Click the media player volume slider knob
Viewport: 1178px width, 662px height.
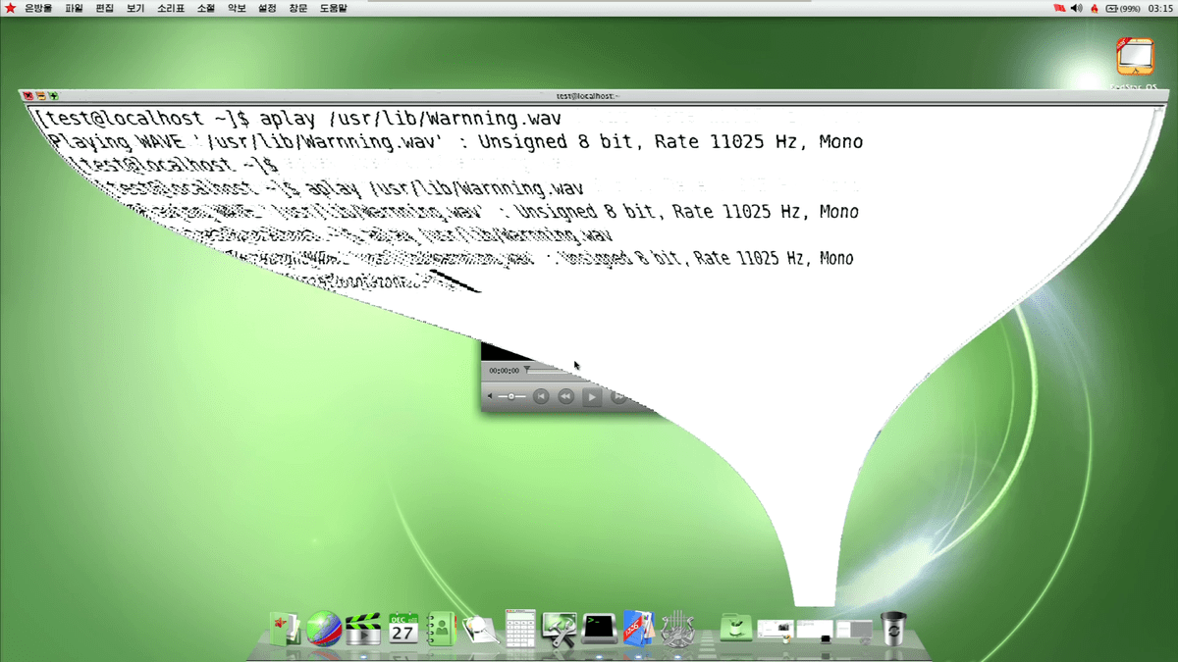coord(510,396)
